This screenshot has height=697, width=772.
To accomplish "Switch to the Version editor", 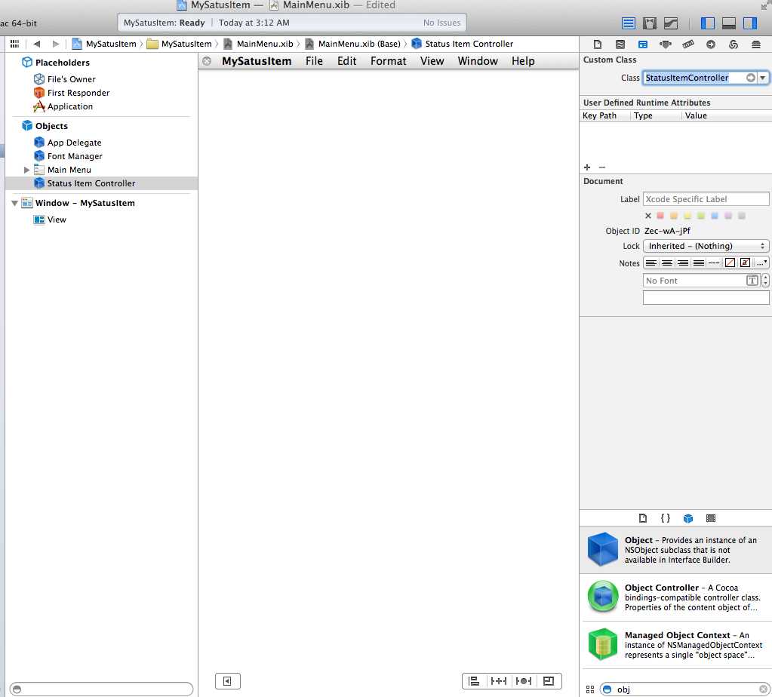I will coord(671,23).
